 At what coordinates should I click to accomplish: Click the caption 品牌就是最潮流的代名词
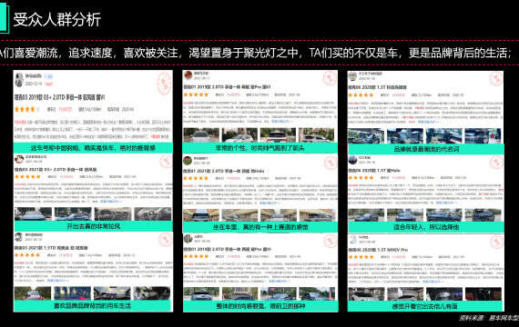[426, 149]
